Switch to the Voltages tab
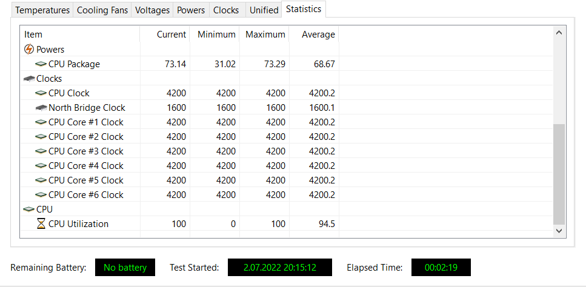The width and height of the screenshot is (586, 287). [152, 10]
